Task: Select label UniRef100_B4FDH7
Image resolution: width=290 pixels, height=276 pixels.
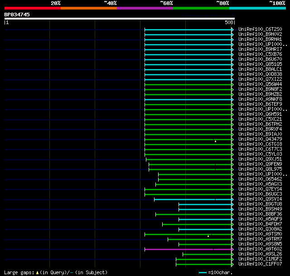Action: coord(260,224)
